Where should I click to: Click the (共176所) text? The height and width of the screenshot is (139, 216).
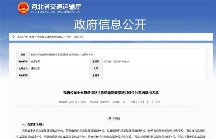114,118
